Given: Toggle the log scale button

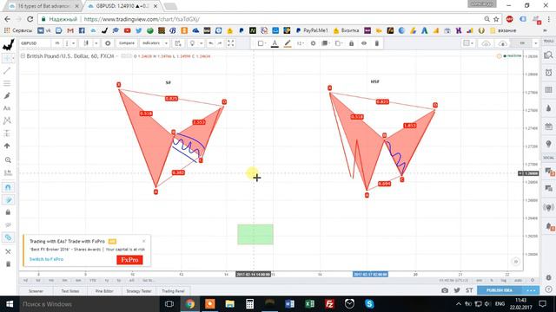Looking at the screenshot, I should (x=504, y=281).
